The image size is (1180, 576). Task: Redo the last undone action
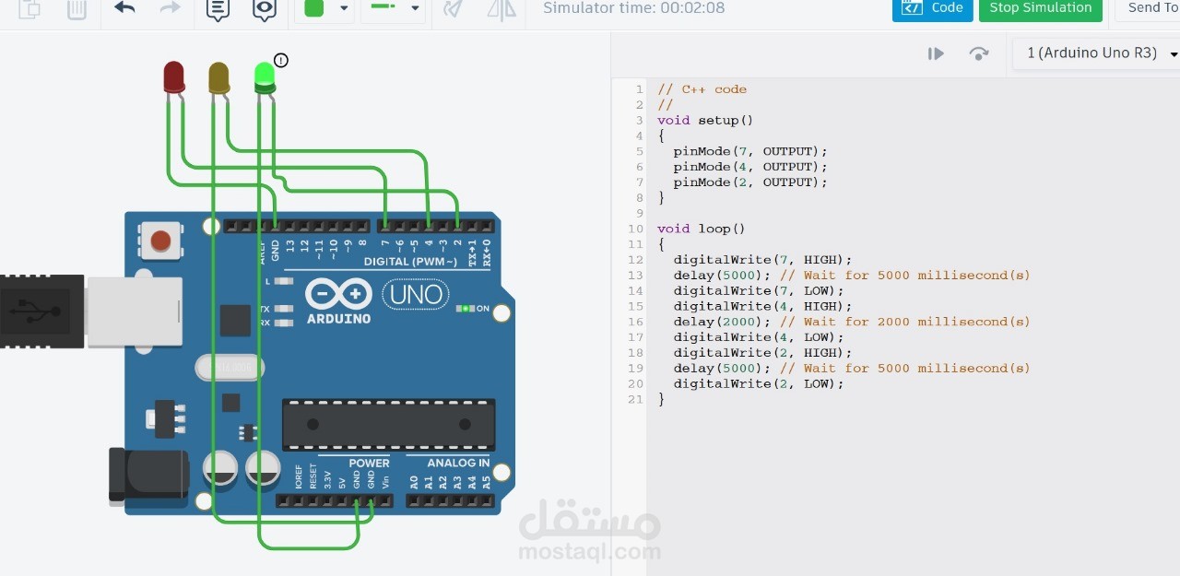click(171, 8)
